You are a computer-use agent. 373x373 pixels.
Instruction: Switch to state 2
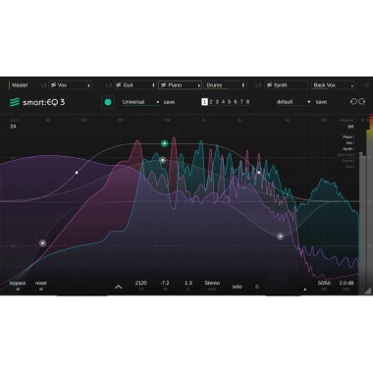(211, 102)
